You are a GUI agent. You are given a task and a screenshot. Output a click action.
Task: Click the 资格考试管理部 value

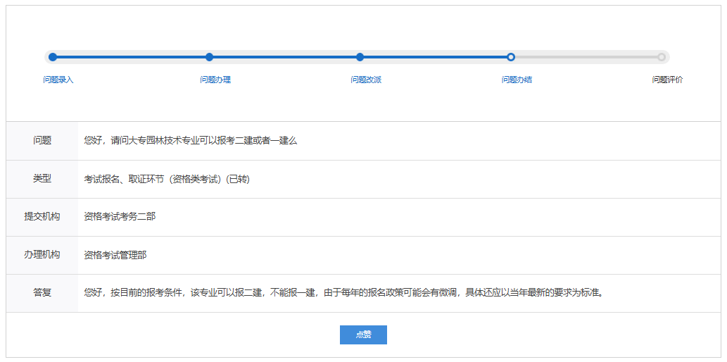[x=115, y=255]
